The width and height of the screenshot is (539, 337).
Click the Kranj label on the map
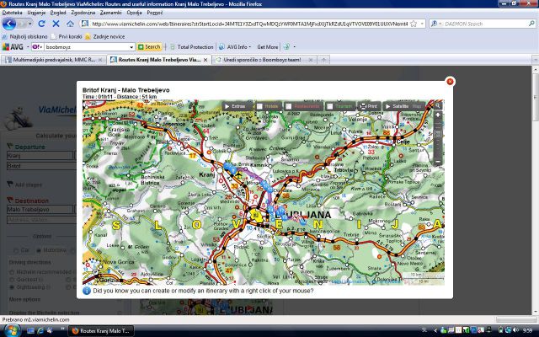click(x=206, y=174)
